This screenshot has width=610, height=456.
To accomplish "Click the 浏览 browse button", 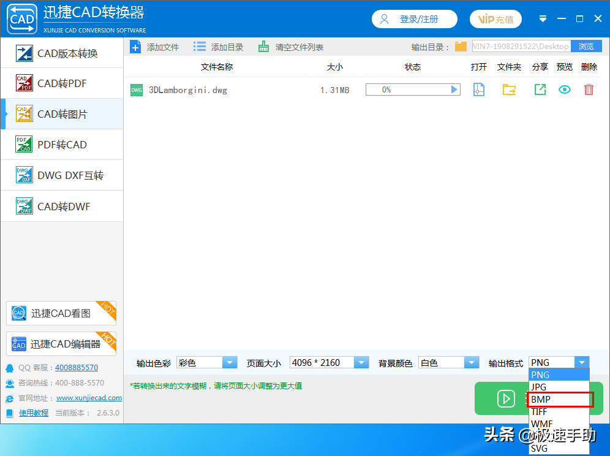I will [x=586, y=47].
